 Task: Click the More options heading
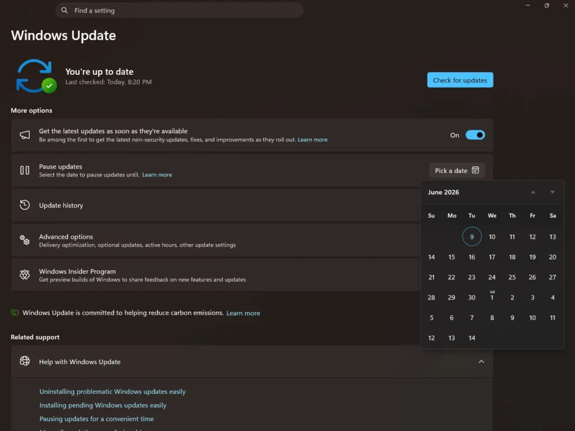tap(31, 111)
